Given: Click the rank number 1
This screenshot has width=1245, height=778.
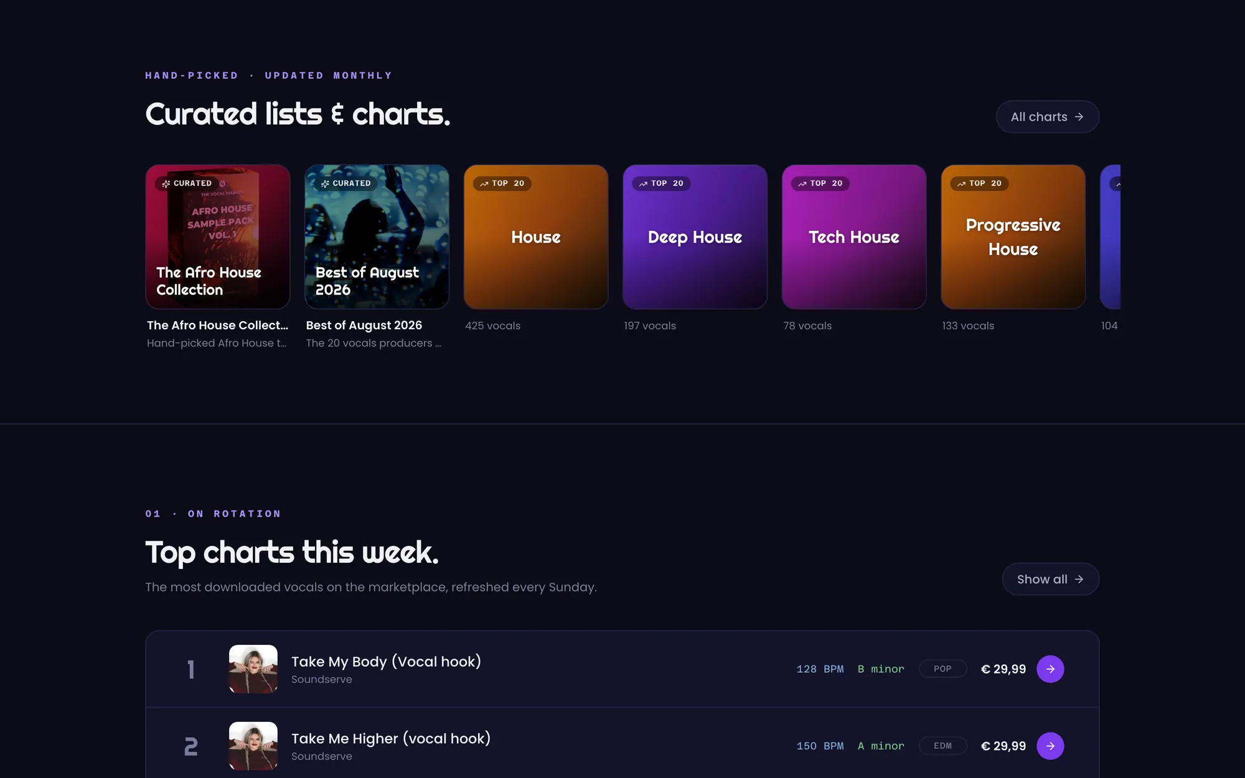Looking at the screenshot, I should [x=191, y=669].
